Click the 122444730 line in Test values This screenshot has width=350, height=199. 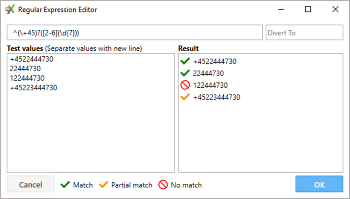[x=27, y=78]
